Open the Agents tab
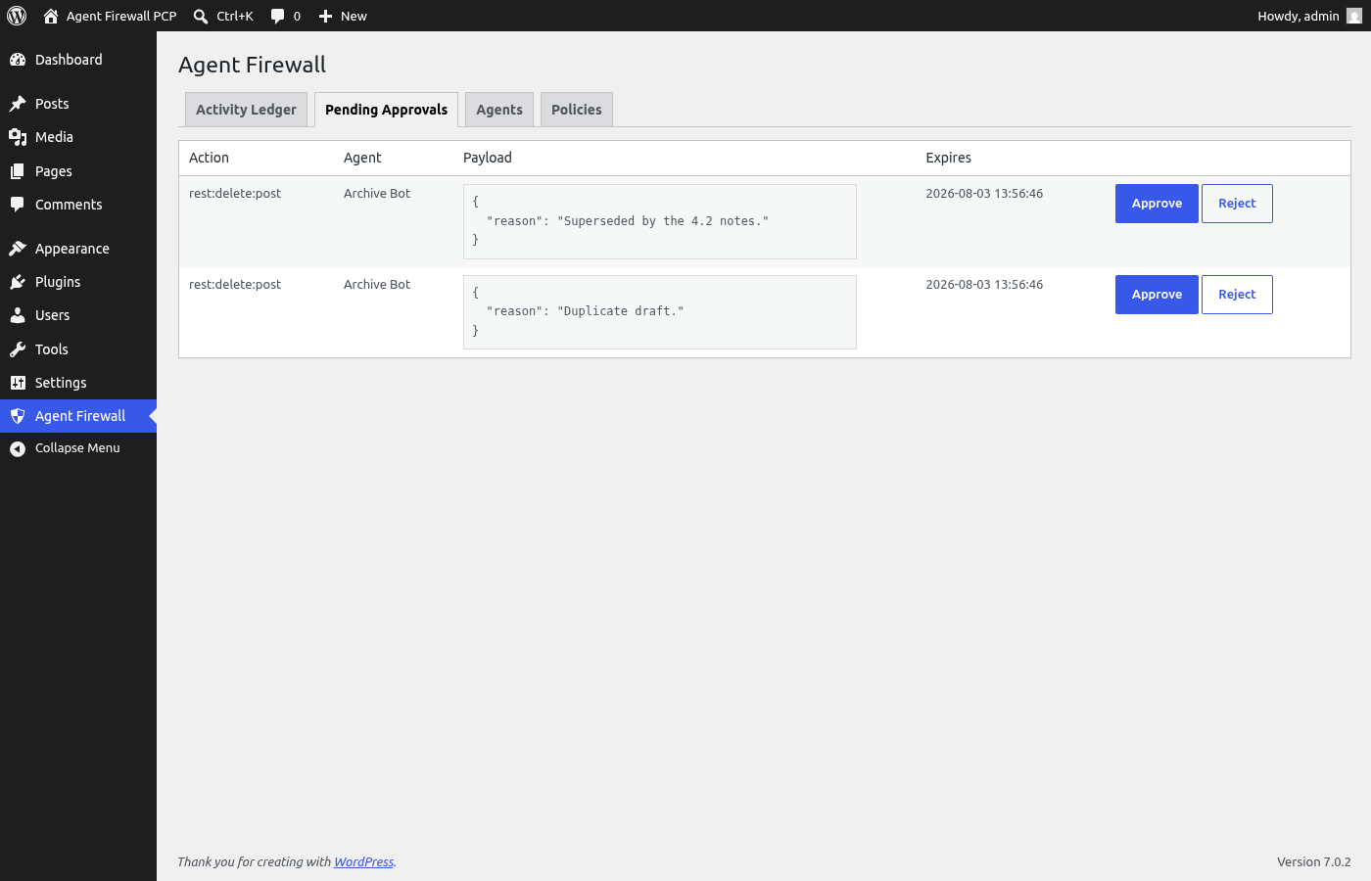1371x881 pixels. tap(499, 110)
